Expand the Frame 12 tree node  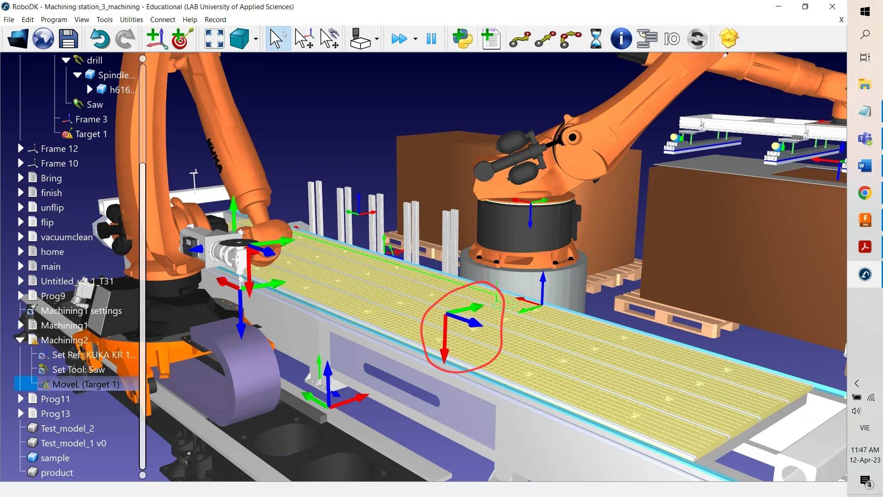(x=21, y=149)
